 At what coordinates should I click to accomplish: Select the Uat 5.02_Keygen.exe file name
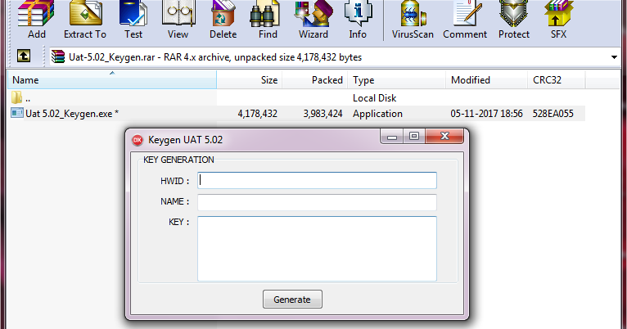(72, 114)
